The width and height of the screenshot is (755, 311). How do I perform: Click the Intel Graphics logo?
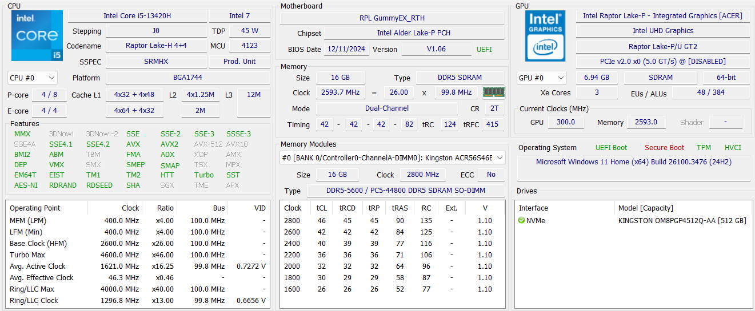click(x=545, y=36)
